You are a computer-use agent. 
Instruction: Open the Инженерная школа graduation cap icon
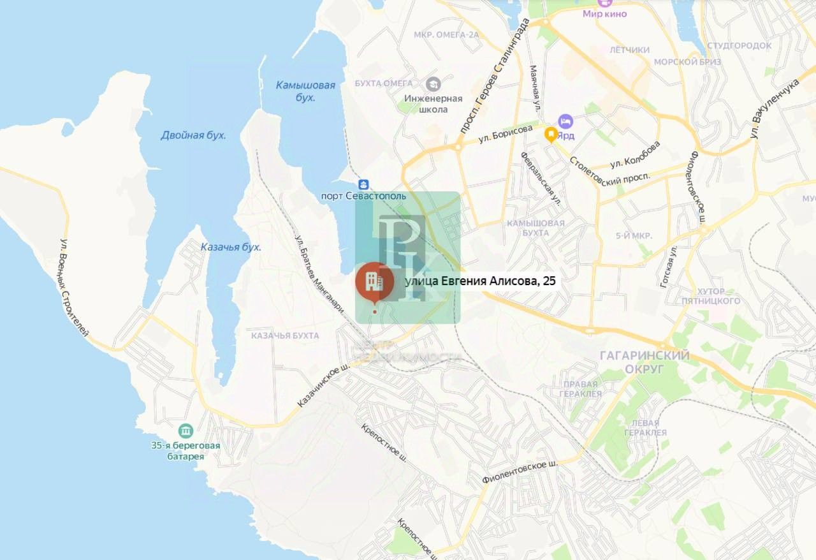(433, 83)
